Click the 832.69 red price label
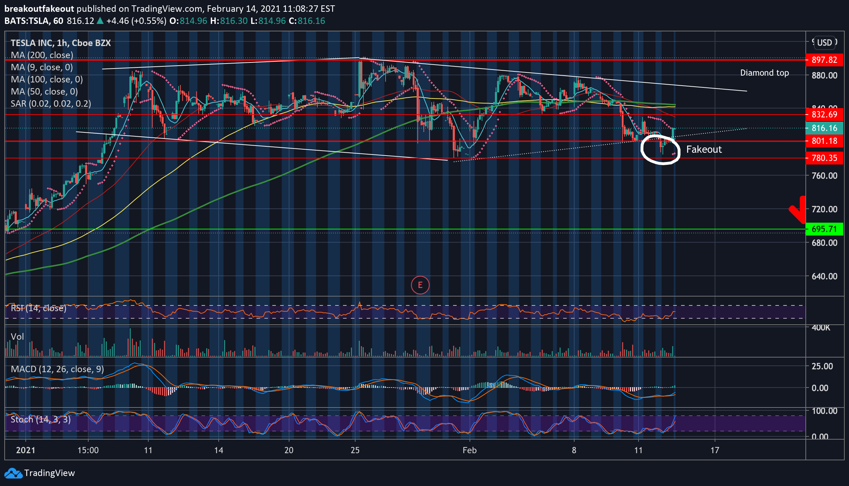This screenshot has height=486, width=849. [x=824, y=115]
